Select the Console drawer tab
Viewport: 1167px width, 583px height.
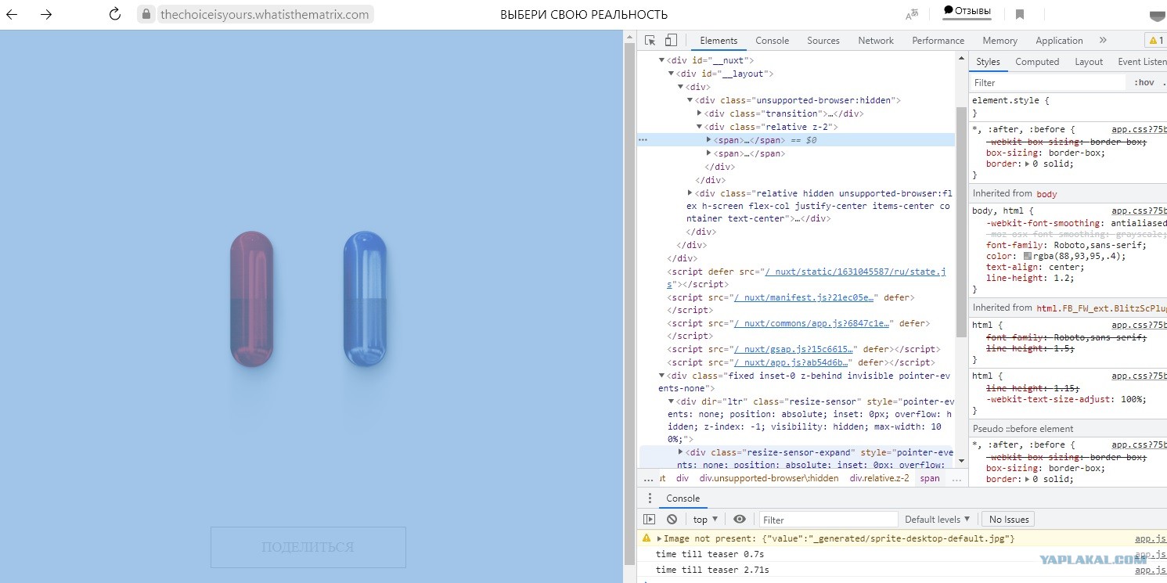coord(683,498)
